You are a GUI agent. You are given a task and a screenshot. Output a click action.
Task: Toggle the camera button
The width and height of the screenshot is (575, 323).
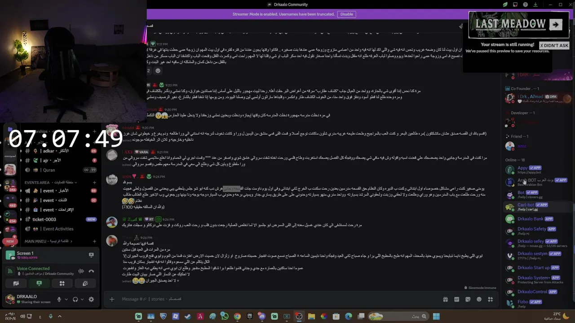click(x=16, y=283)
